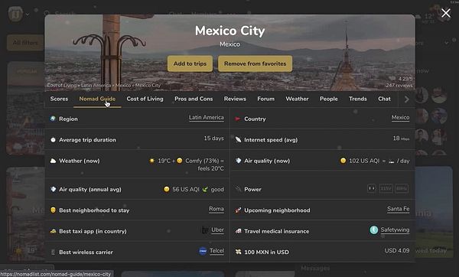
Task: Open the Santa Fe neighborhood link
Action: pos(398,209)
